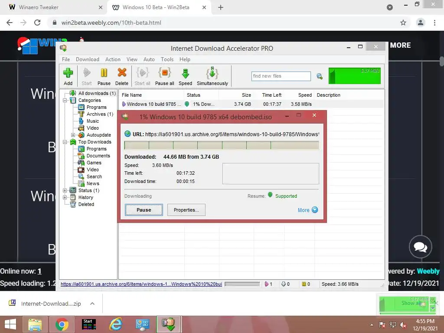
Task: Open the Speed toolbar control
Action: point(186,76)
